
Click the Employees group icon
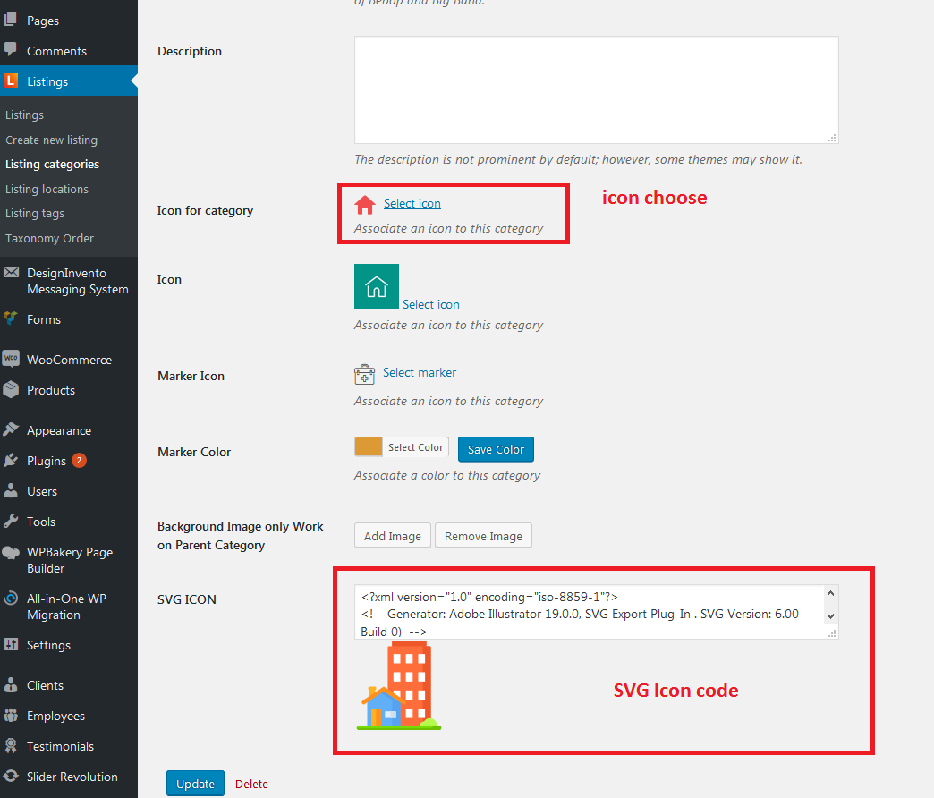[x=11, y=715]
